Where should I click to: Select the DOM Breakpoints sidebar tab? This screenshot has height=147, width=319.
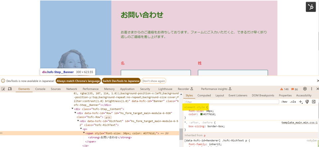coord(263,95)
